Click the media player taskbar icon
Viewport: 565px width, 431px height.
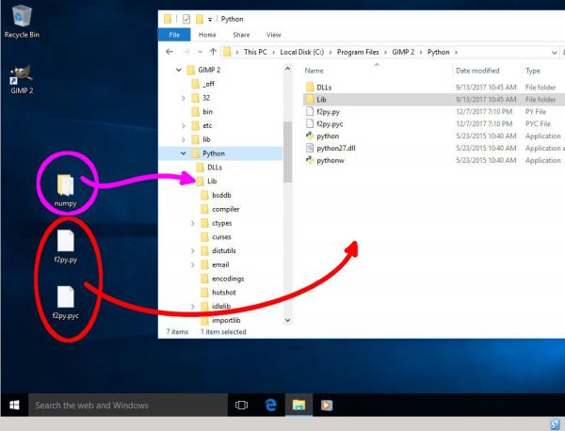coord(327,405)
